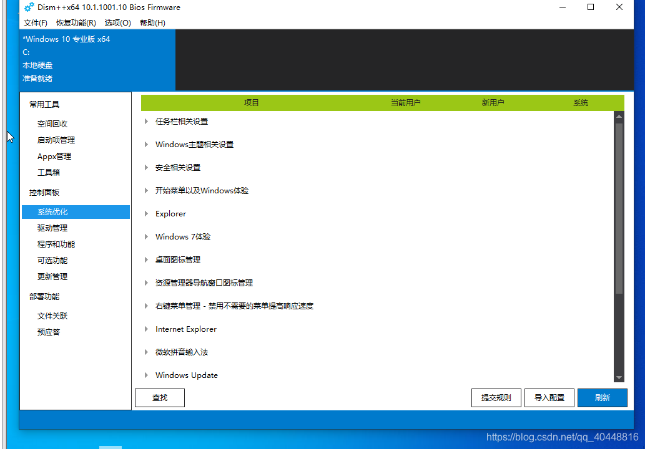Click 任务栏相关设置 row text
Image resolution: width=645 pixels, height=449 pixels.
click(182, 121)
